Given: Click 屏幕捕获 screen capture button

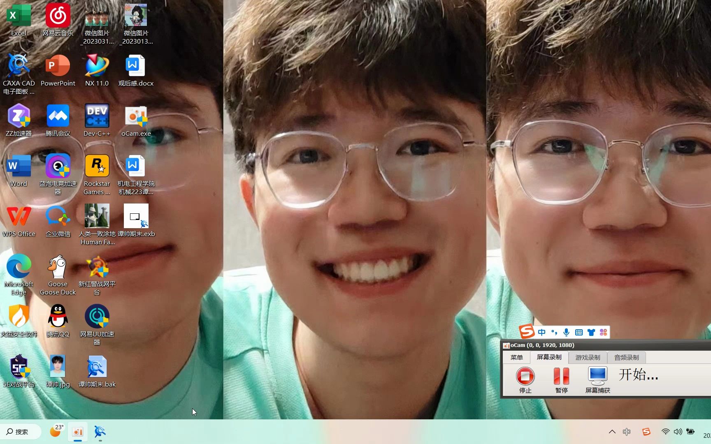Looking at the screenshot, I should [597, 380].
